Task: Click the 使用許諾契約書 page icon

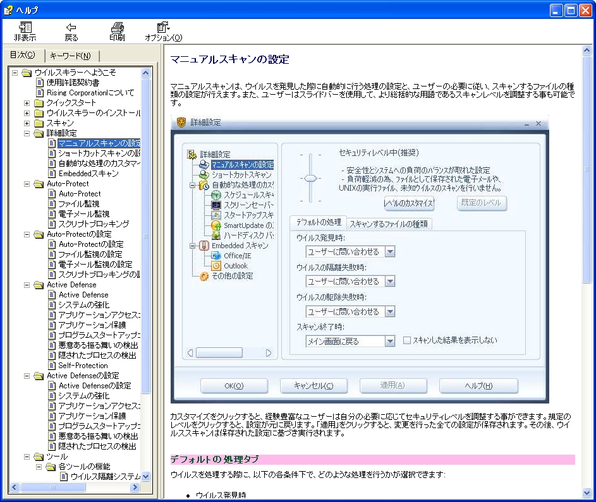Action: coord(39,82)
